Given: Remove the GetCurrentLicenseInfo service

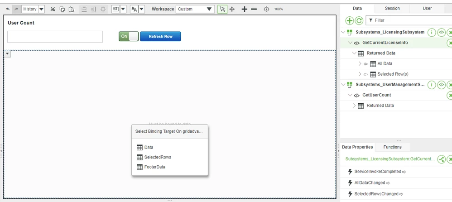Looking at the screenshot, I should point(450,43).
